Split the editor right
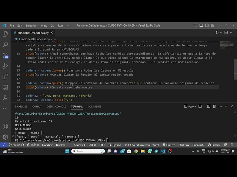237x177 pixels. (x=226, y=32)
